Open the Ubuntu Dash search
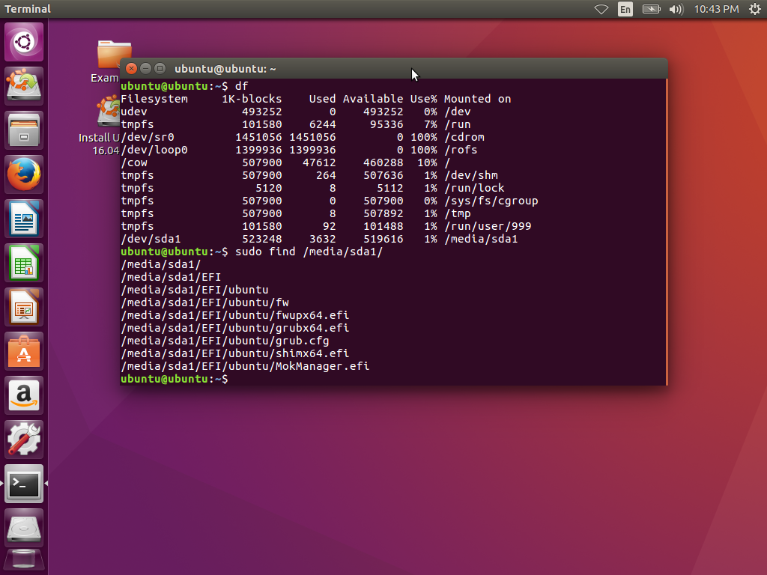Viewport: 767px width, 575px height. (23, 42)
